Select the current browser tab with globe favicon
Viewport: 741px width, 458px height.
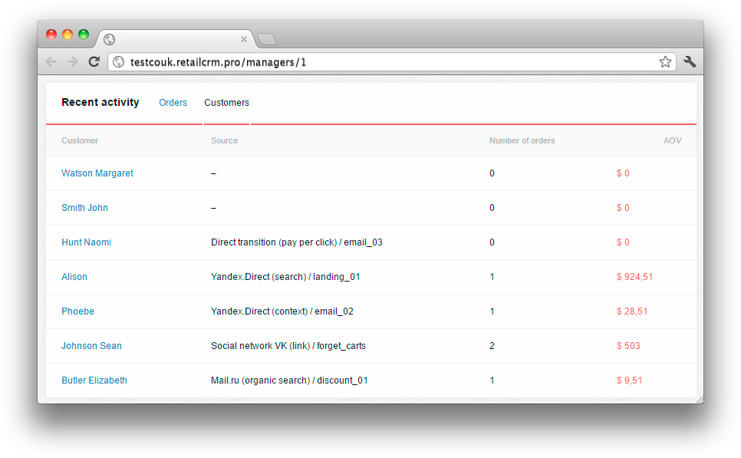point(175,39)
